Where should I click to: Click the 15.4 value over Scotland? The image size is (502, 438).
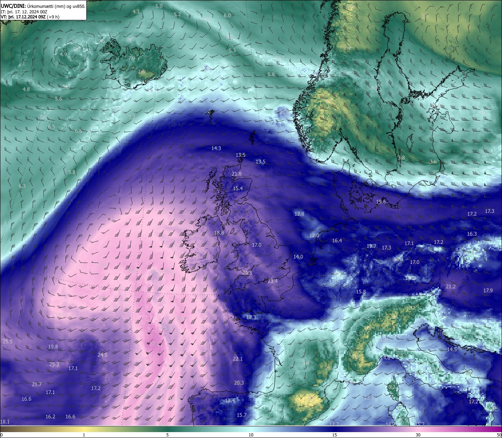(x=238, y=188)
